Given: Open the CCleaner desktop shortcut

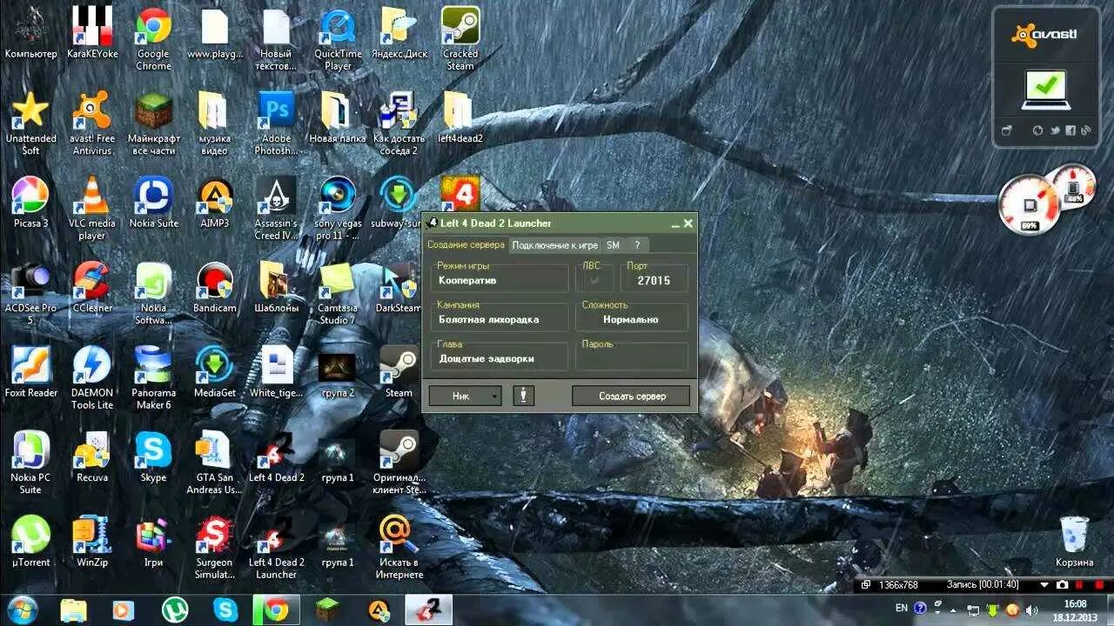Looking at the screenshot, I should (92, 287).
